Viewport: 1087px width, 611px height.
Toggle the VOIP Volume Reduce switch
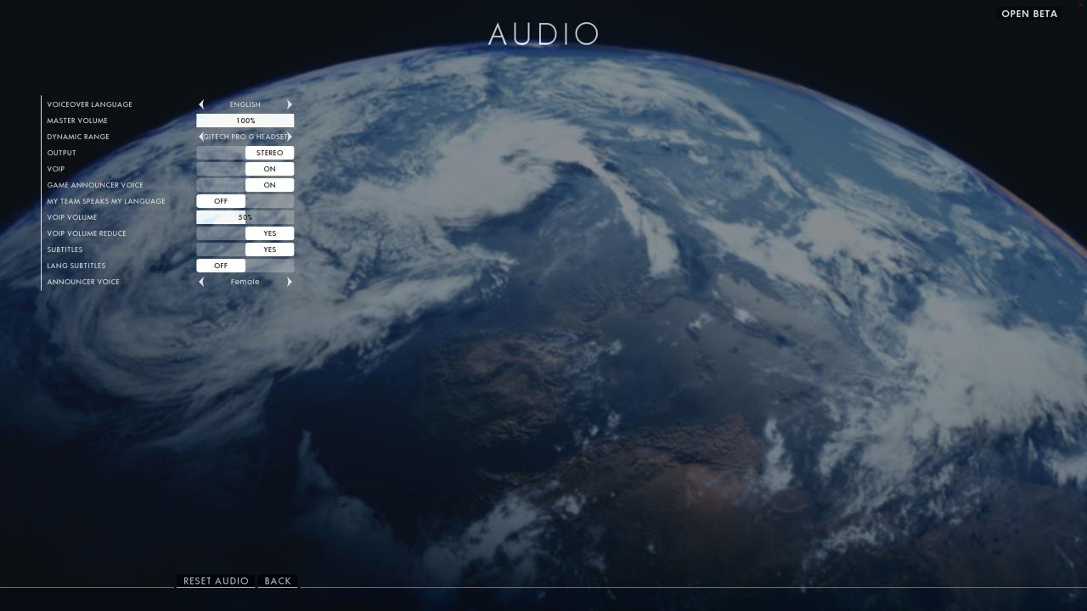click(245, 233)
